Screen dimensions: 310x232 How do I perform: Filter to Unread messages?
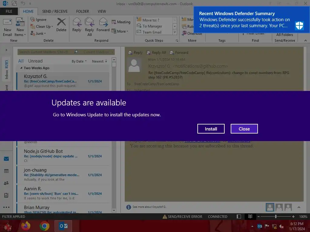[35, 61]
